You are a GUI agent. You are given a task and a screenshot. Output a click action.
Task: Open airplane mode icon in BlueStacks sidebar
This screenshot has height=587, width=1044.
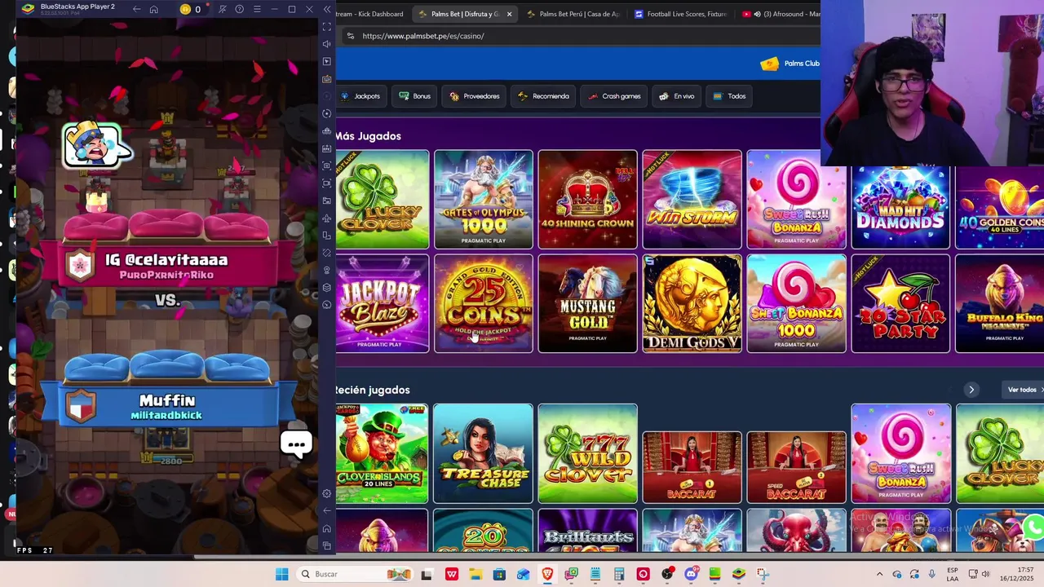pyautogui.click(x=327, y=218)
